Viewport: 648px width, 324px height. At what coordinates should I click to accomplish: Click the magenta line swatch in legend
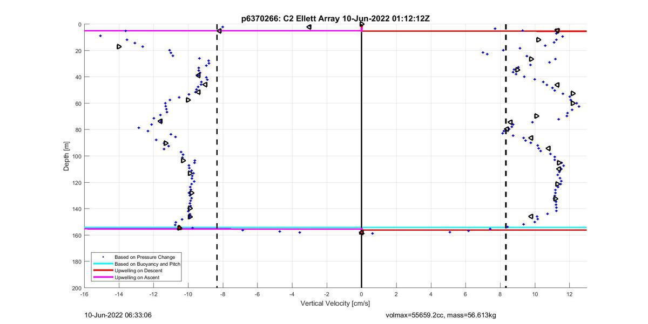pyautogui.click(x=103, y=277)
